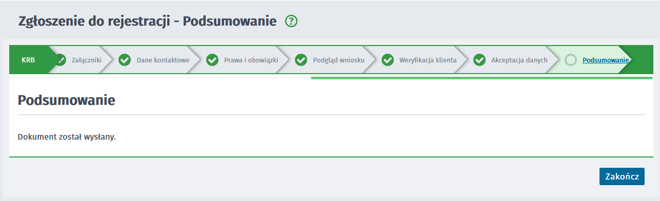
Task: Navigate to the Akceptacja danych step
Action: [x=519, y=60]
